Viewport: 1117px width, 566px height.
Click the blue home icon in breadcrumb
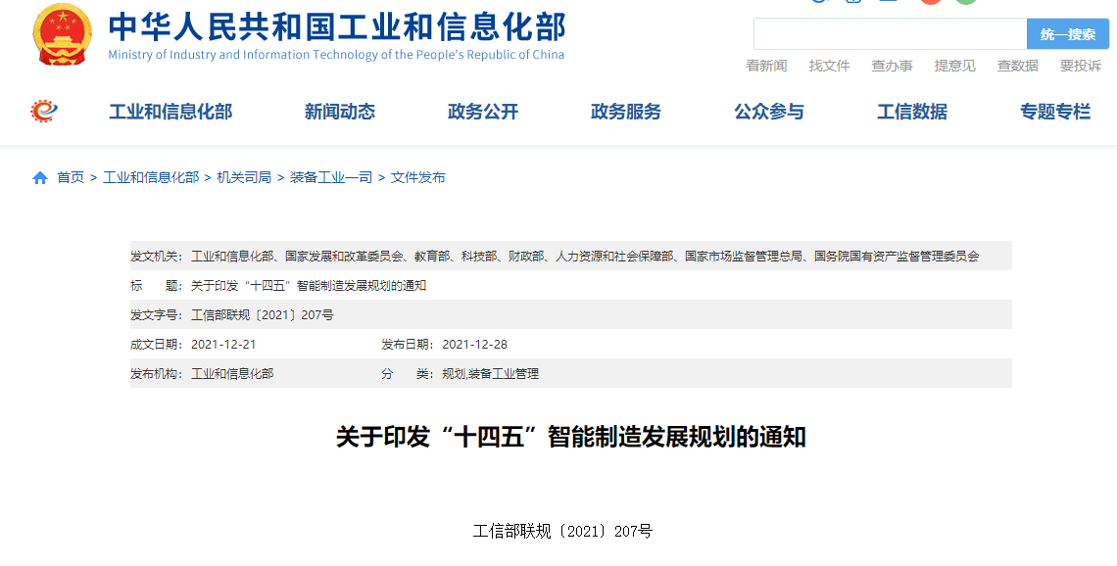pyautogui.click(x=40, y=178)
